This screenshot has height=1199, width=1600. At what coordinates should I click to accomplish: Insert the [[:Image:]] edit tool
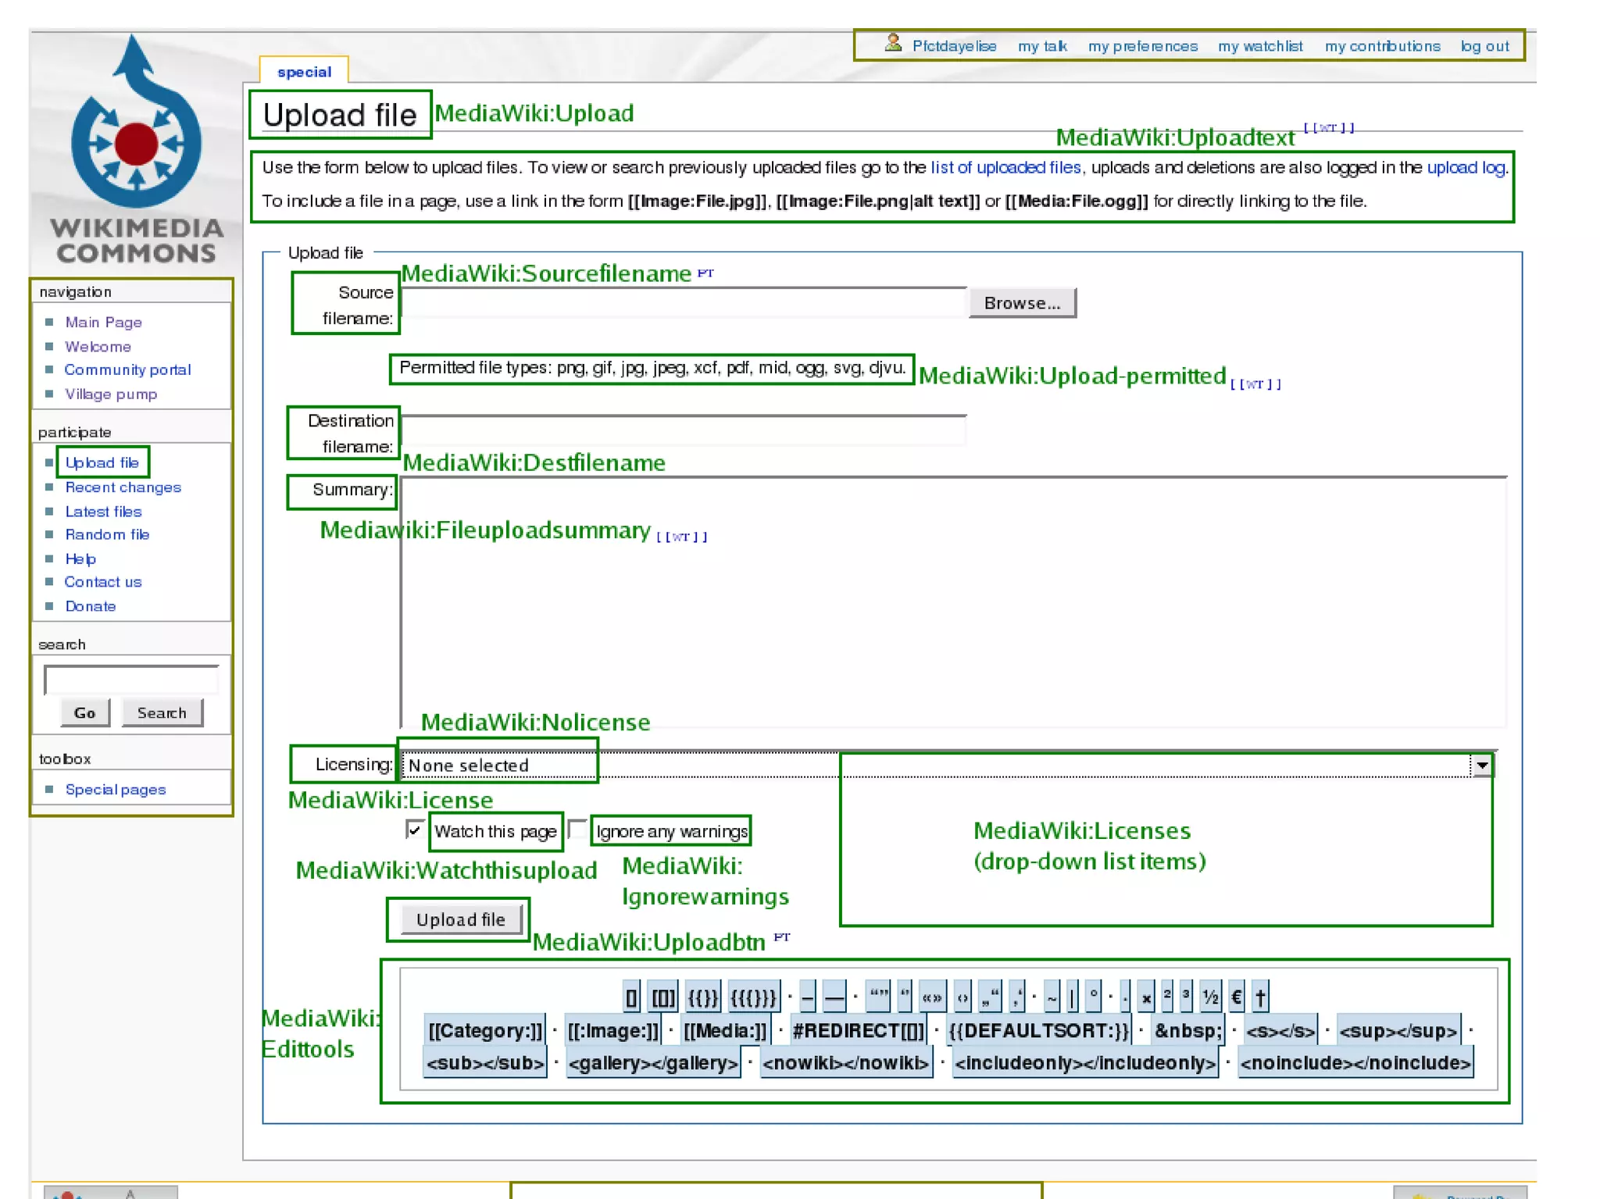coord(613,1031)
